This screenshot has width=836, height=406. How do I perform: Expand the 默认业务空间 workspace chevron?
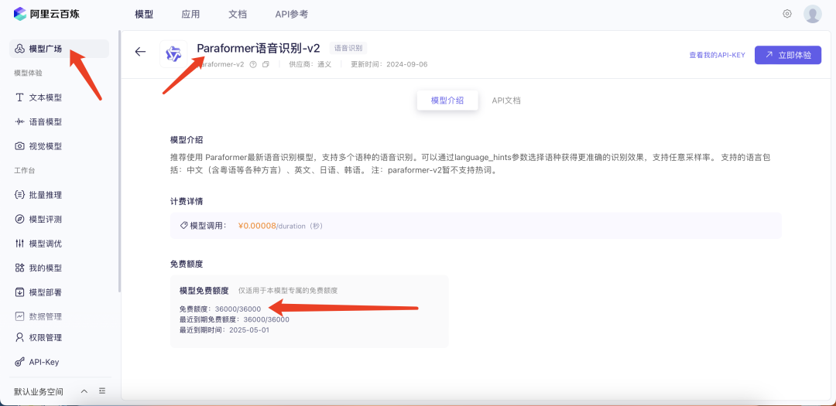pyautogui.click(x=84, y=391)
